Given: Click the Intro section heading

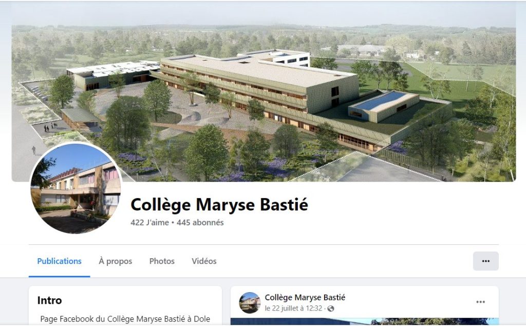Looking at the screenshot, I should click(50, 300).
